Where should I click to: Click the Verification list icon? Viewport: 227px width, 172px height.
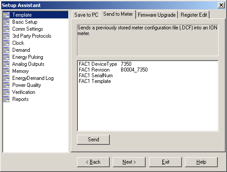click(x=7, y=92)
